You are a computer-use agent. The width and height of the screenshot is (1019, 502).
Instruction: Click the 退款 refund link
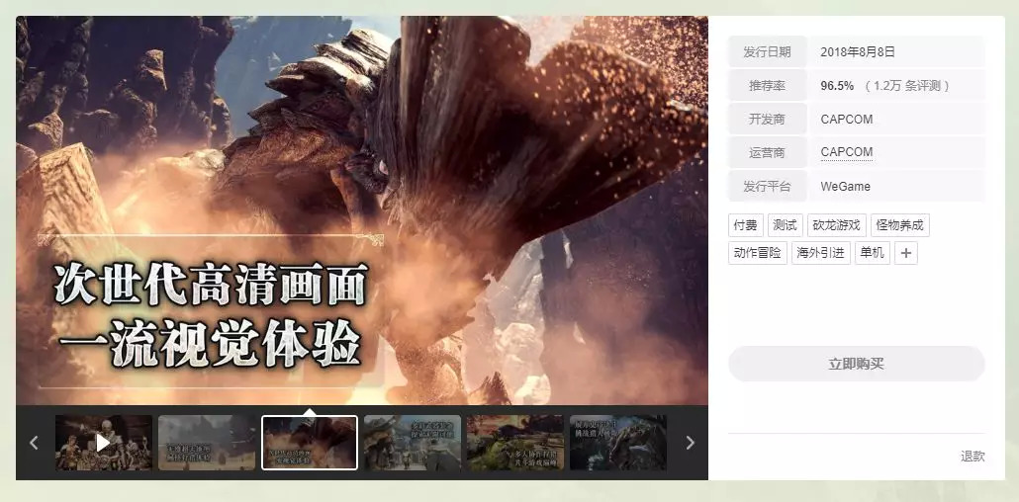tap(972, 457)
